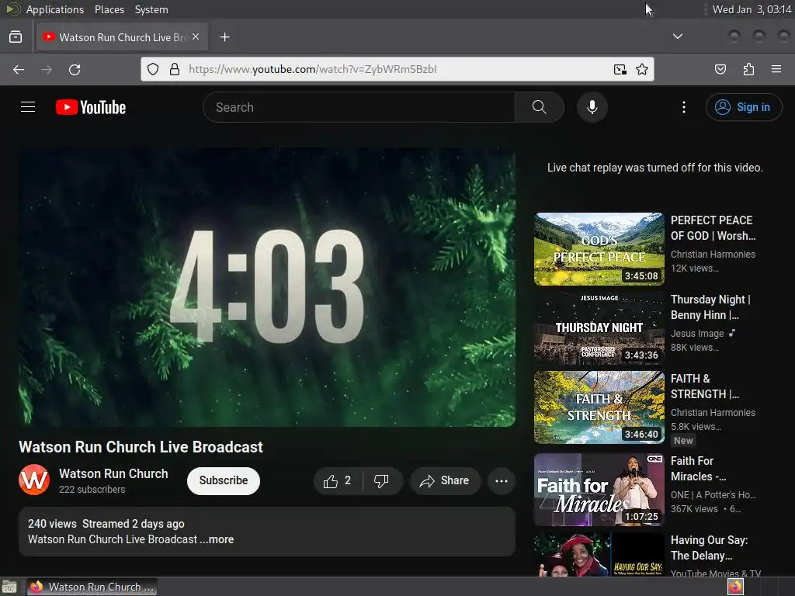Open more actions ellipsis below video
Screen dimensions: 795x596
click(x=502, y=481)
